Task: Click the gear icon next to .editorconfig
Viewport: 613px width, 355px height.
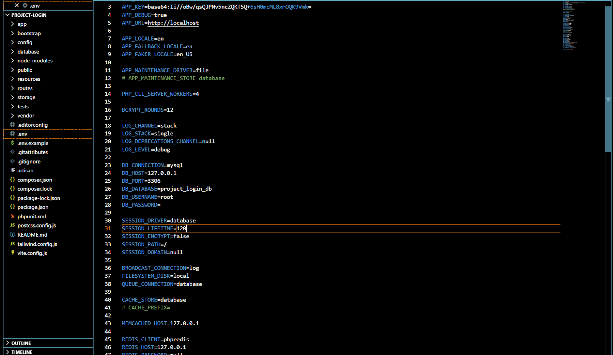Action: coord(13,125)
